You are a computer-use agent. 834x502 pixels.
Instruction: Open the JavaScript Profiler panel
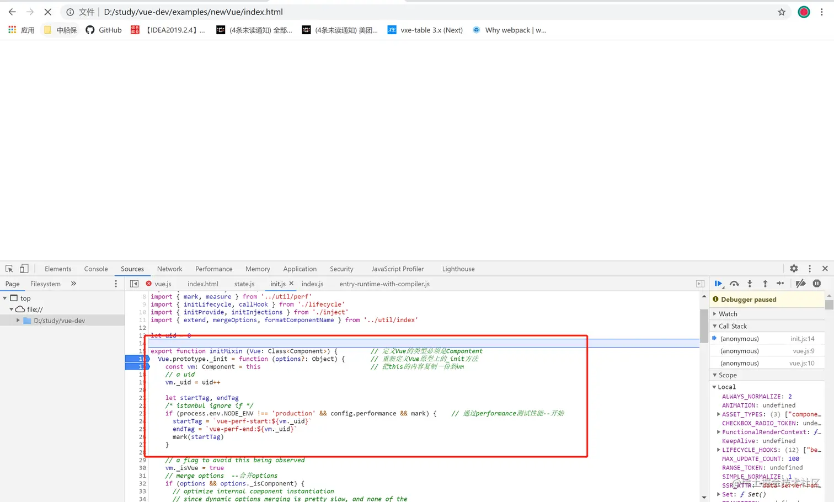point(398,269)
